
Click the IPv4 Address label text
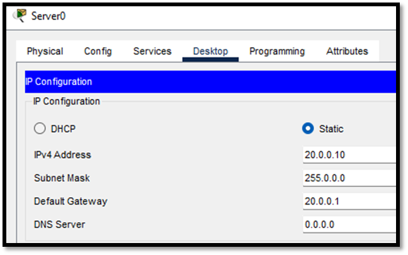(x=62, y=155)
